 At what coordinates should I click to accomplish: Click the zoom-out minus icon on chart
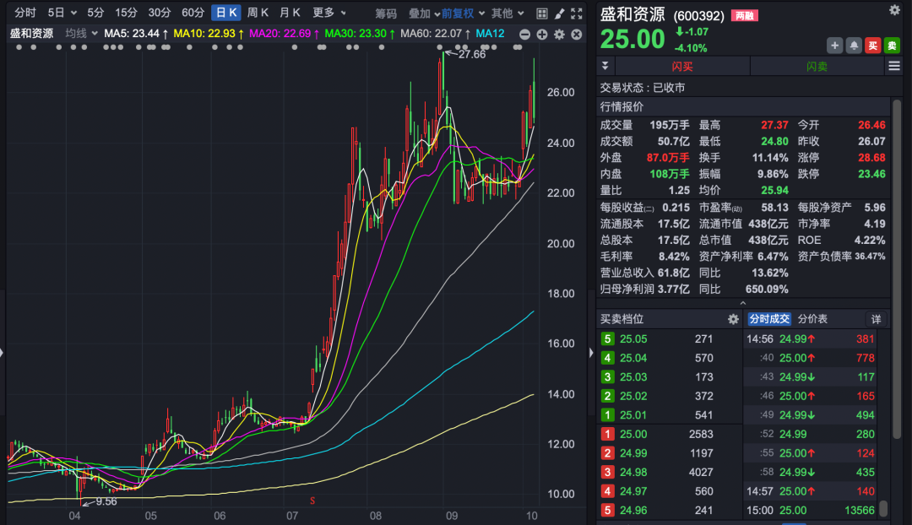(x=526, y=35)
